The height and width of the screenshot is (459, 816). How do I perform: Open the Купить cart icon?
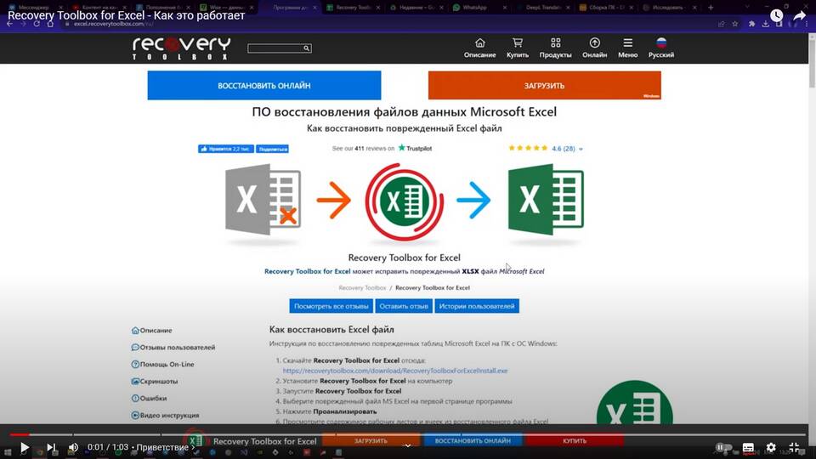coord(517,48)
